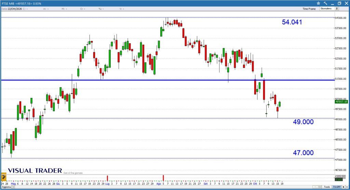
Task: Expand the orange chevron side panel button
Action: (3, 177)
